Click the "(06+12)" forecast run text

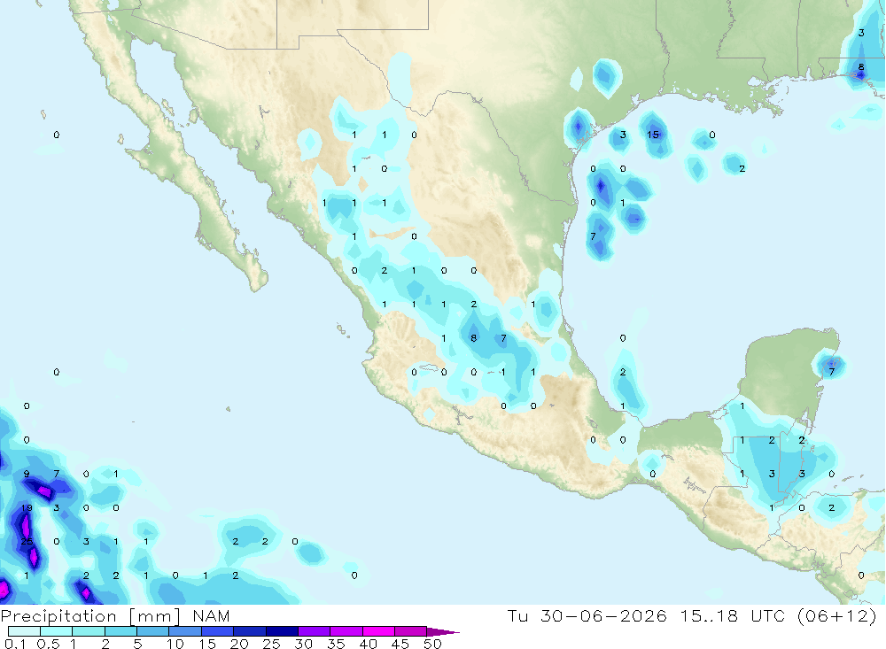837,615
